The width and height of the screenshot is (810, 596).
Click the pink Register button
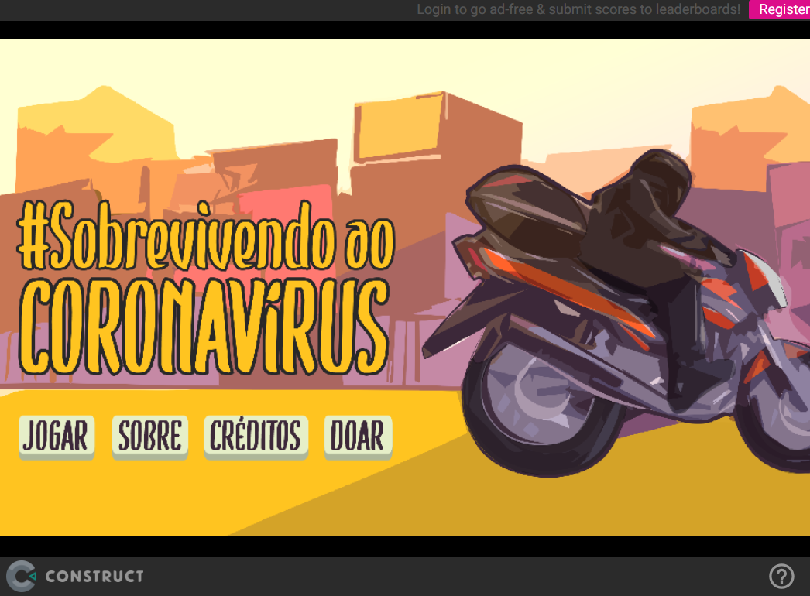pyautogui.click(x=782, y=9)
